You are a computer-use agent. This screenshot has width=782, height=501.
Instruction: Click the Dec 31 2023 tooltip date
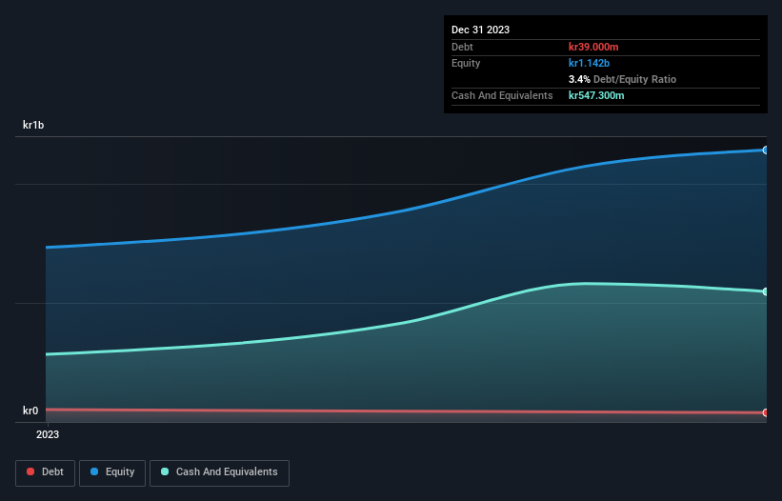point(480,30)
